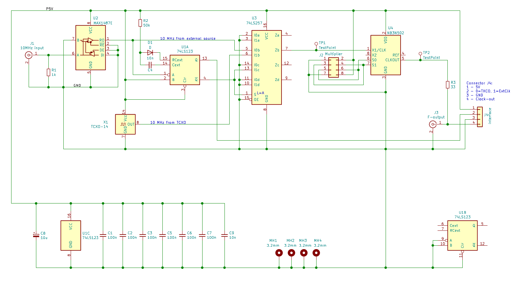
Task: Click the TCXO-14 oscillator X1
Action: pyautogui.click(x=125, y=124)
